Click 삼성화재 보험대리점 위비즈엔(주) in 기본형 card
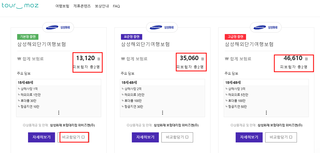Screen dimensions: 320x153 pyautogui.click(x=72, y=125)
